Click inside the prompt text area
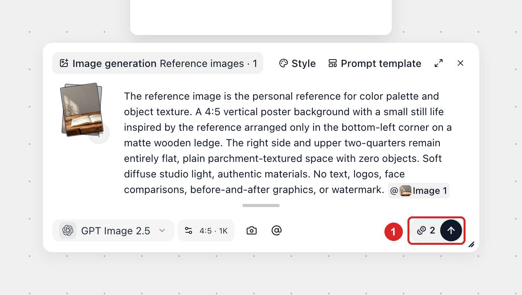The image size is (522, 295). click(288, 143)
